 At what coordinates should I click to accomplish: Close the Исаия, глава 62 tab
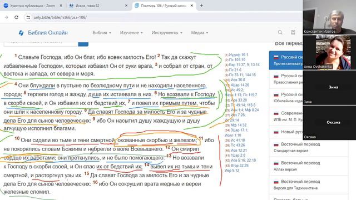click(126, 6)
